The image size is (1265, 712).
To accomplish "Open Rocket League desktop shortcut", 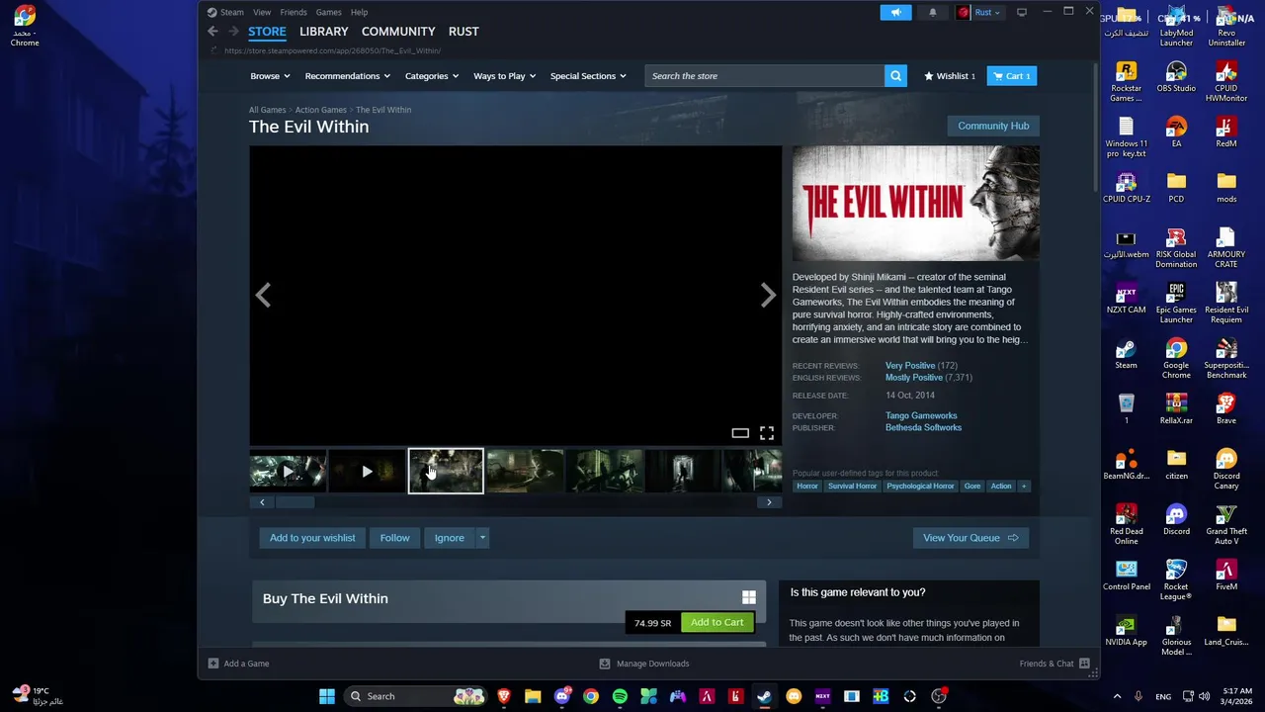I will [1176, 579].
